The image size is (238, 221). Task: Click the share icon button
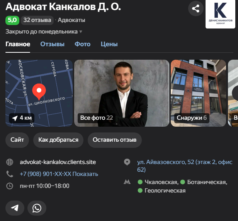196,8
